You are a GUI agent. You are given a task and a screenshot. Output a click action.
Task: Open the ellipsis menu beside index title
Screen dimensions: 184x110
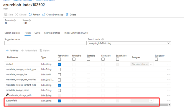pos(50,5)
